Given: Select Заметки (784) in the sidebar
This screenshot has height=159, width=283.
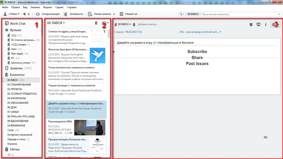Looking at the screenshot, I should [18, 68].
